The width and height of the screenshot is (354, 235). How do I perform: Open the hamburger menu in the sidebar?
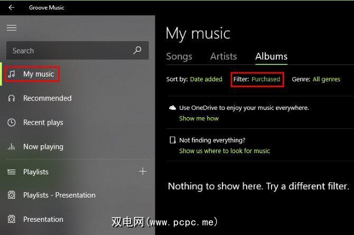pos(12,28)
